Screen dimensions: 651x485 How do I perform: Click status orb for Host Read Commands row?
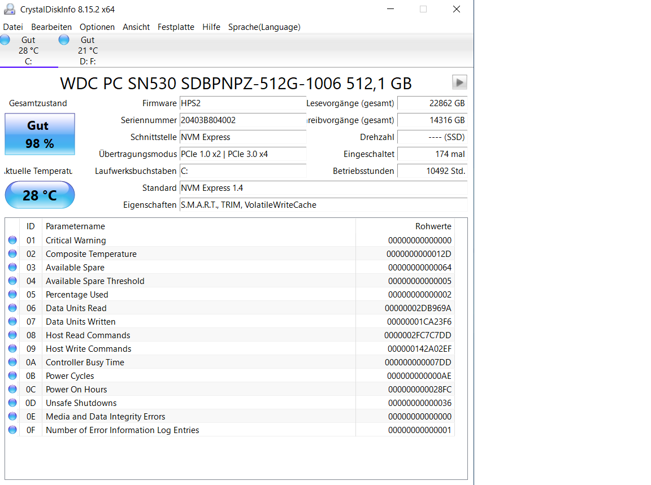click(12, 335)
